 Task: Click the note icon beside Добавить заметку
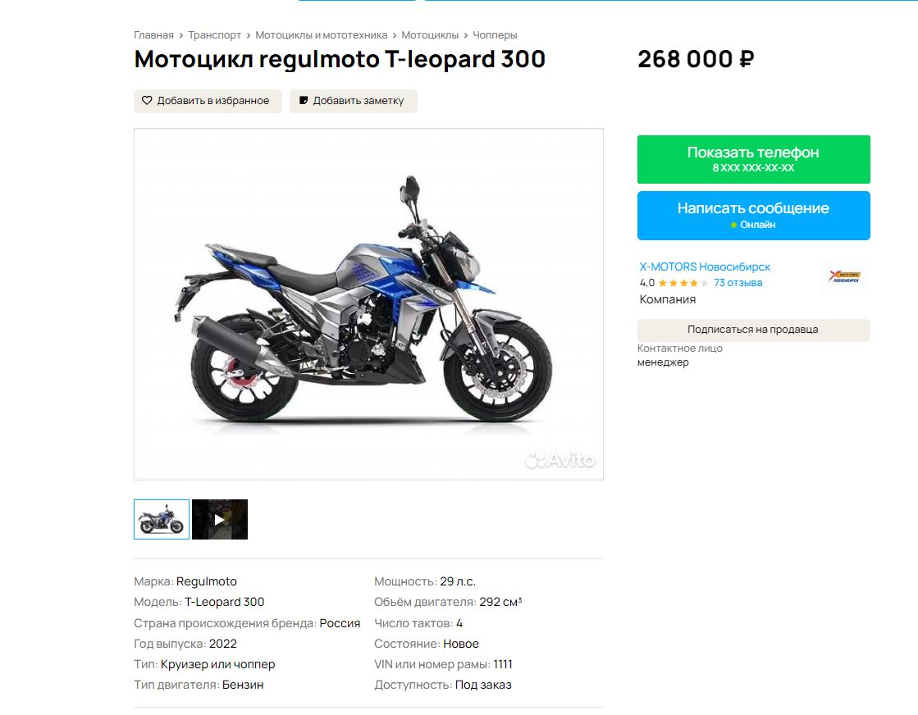click(x=304, y=101)
